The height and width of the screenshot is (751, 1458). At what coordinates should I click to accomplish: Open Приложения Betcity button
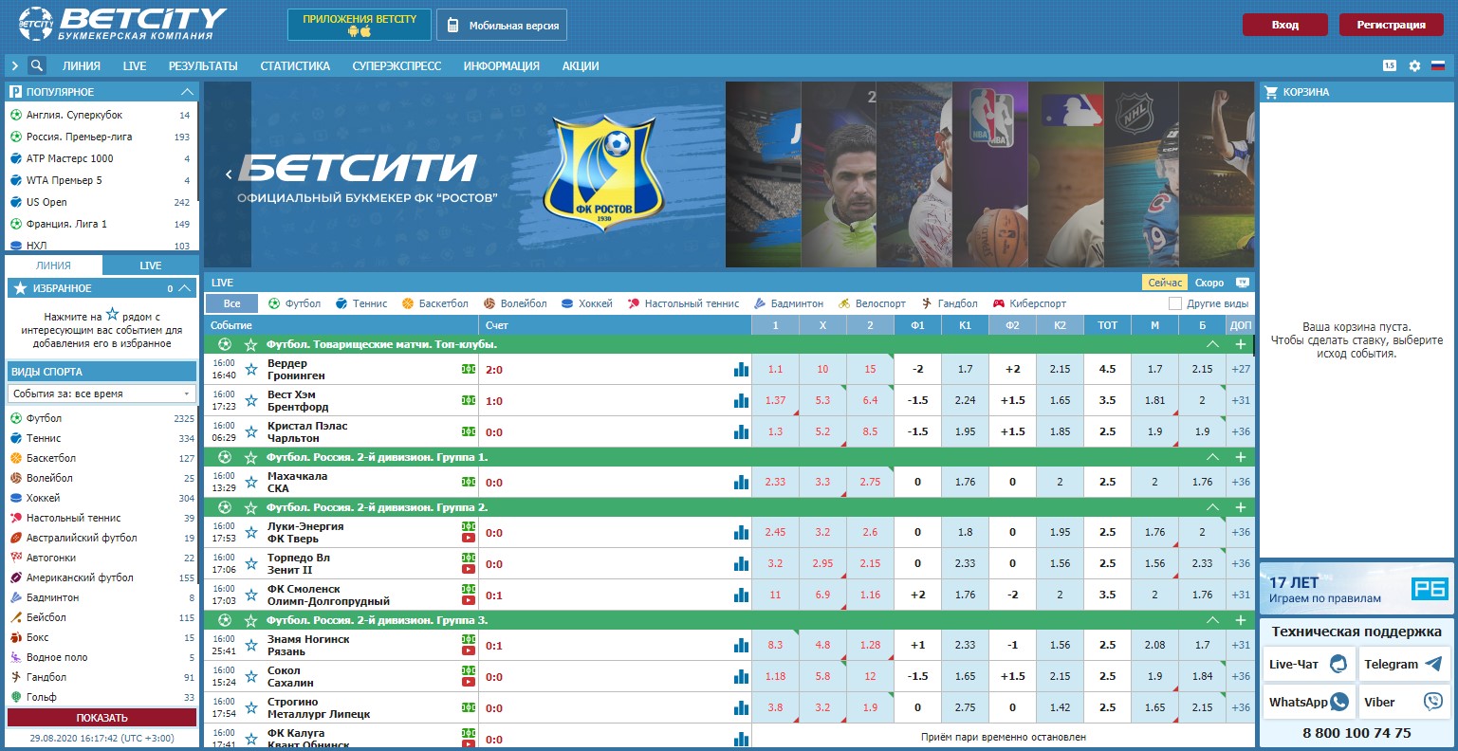360,25
